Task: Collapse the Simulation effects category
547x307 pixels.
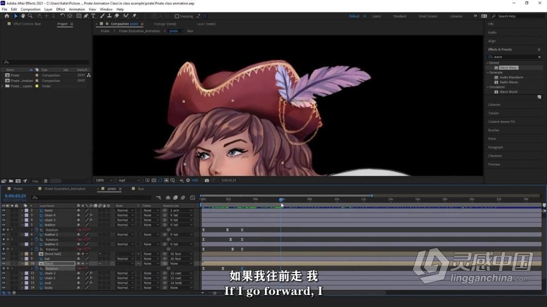Action: click(488, 87)
